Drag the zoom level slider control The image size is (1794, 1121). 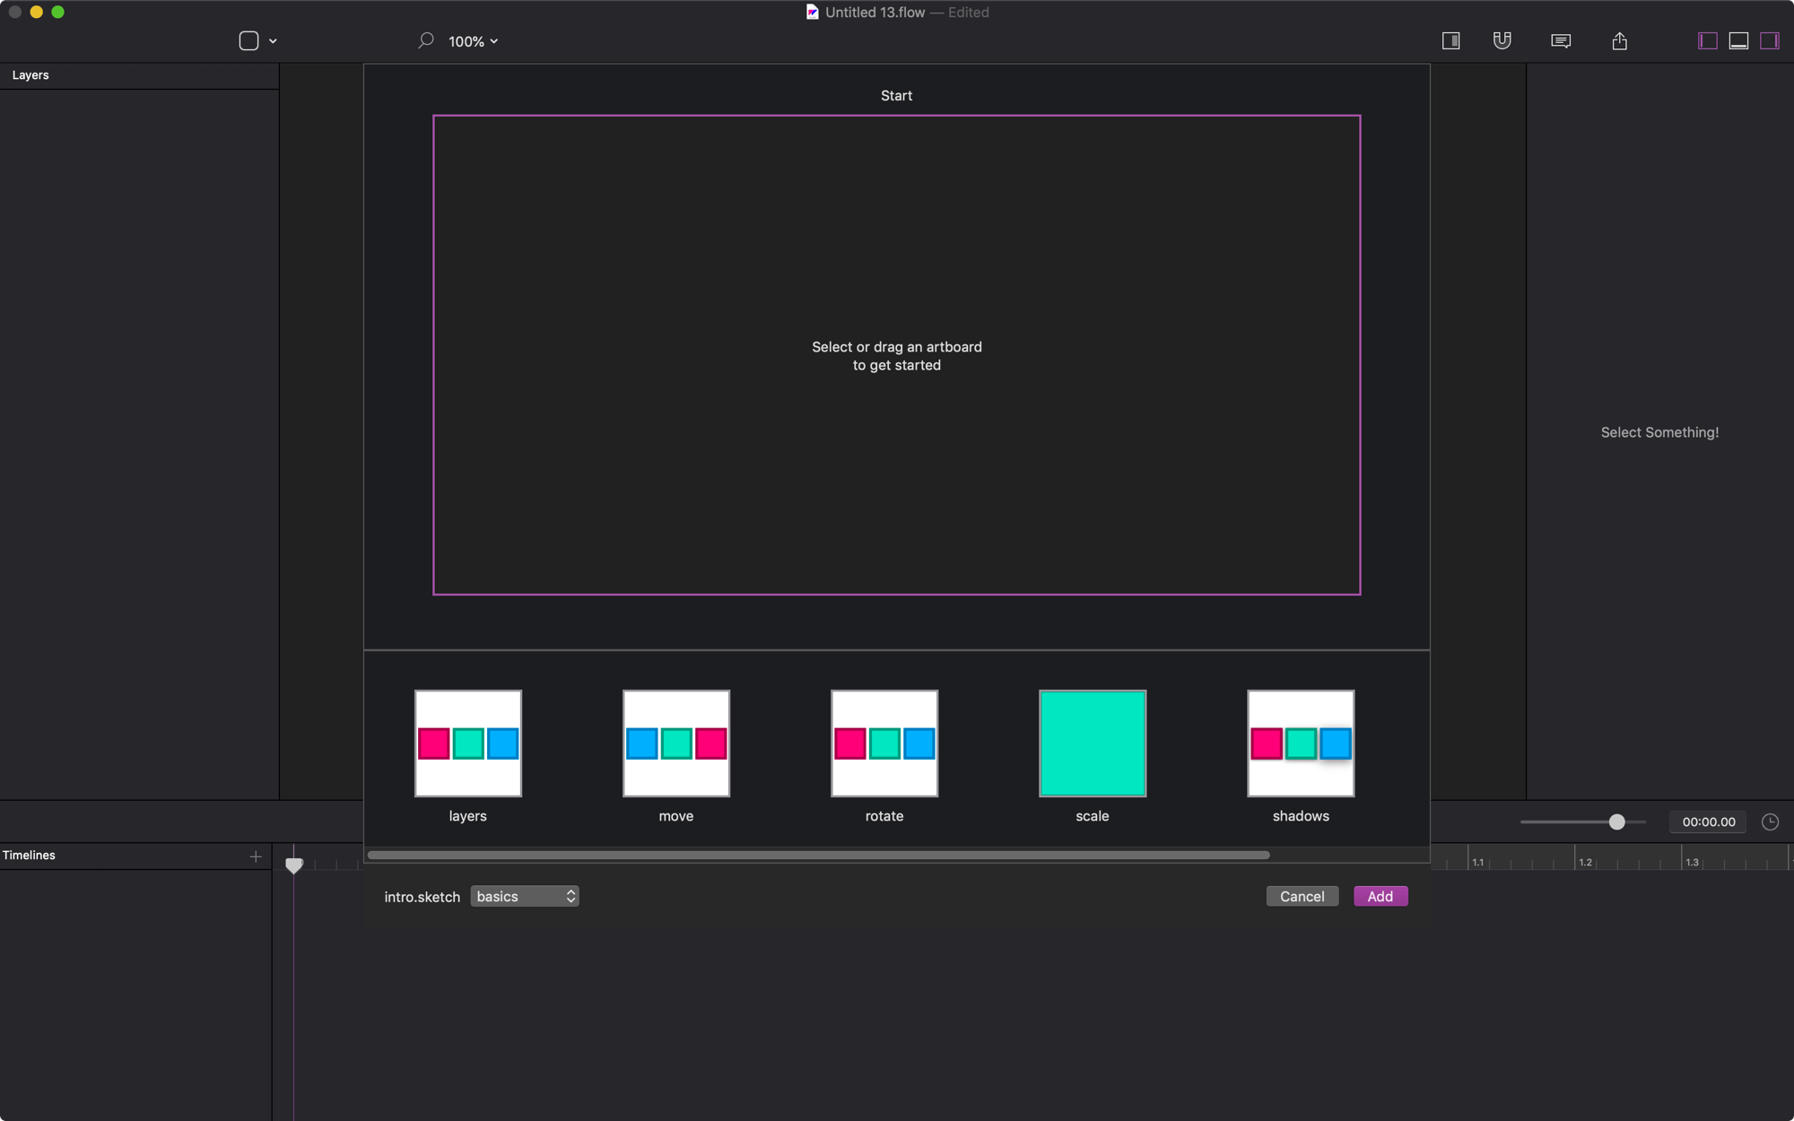(x=1615, y=821)
